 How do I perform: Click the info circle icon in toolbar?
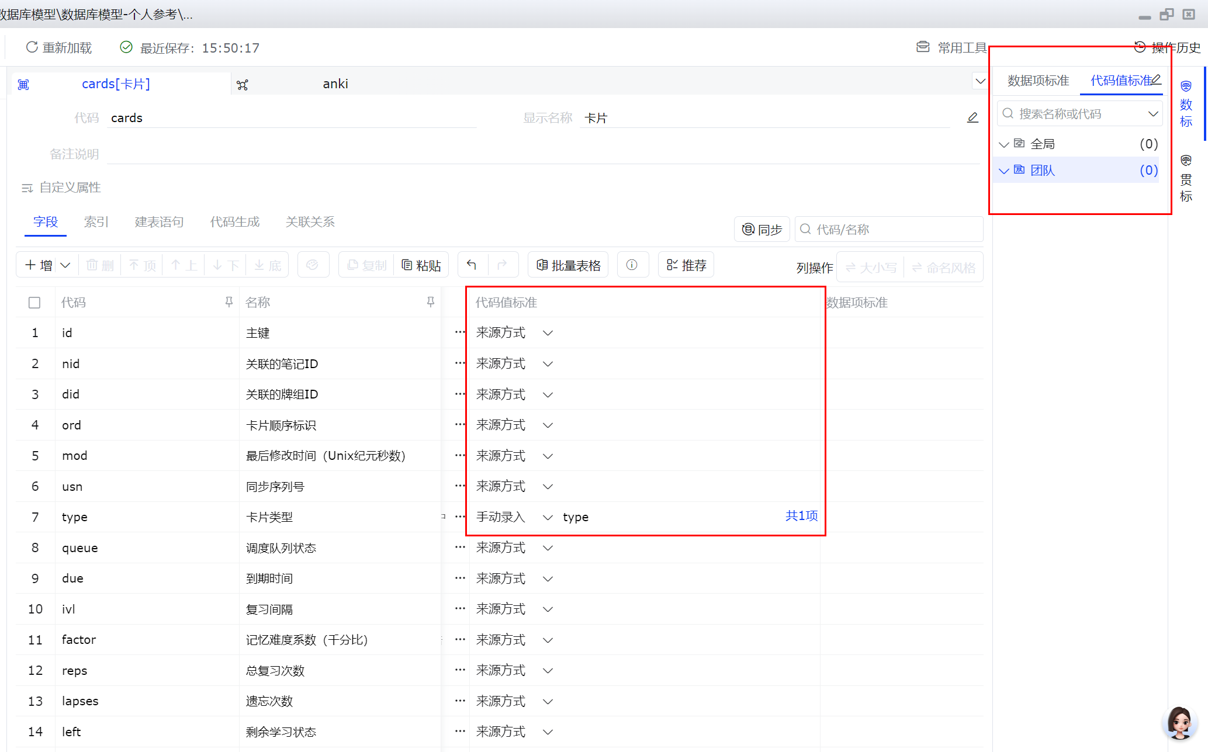[632, 265]
